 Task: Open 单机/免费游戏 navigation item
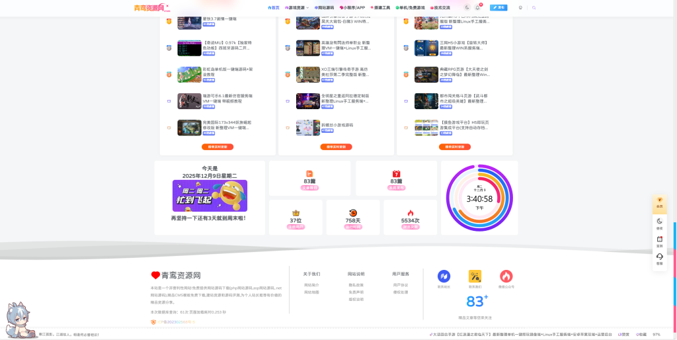tap(410, 7)
